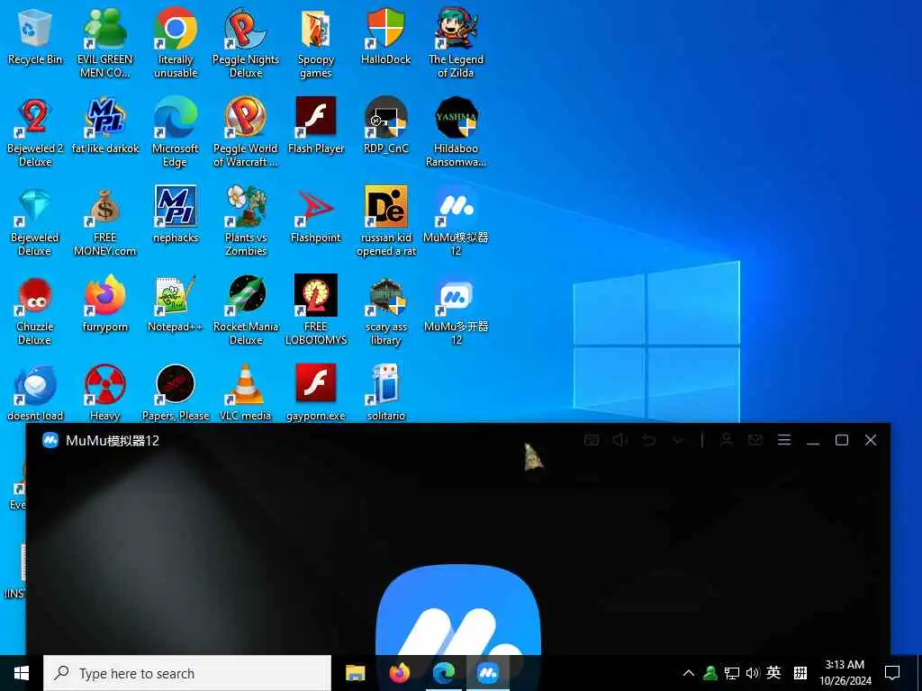Launch MuMu模拟器 12 from the desktop
Viewport: 922px width, 691px height.
pyautogui.click(x=456, y=221)
